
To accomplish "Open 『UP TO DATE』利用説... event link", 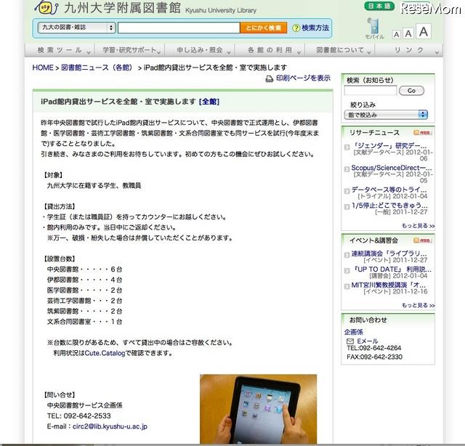I will [x=392, y=269].
